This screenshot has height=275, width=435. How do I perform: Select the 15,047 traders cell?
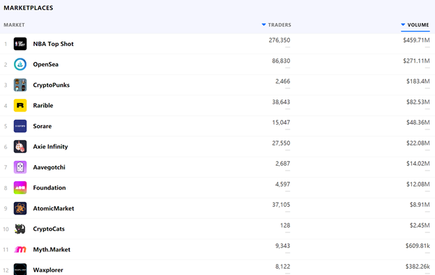coord(281,123)
